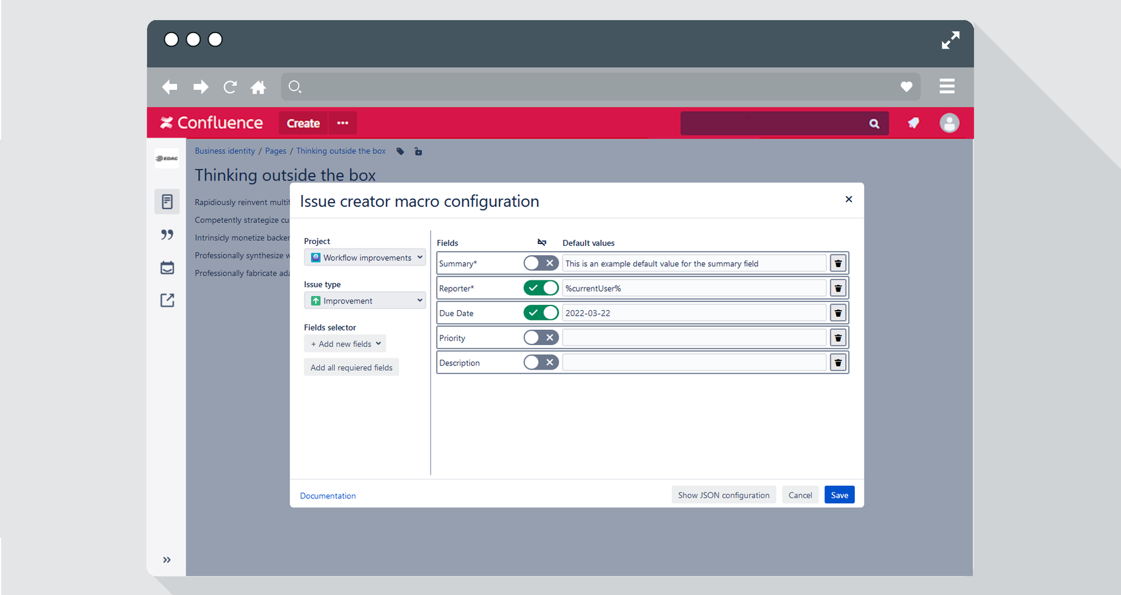The height and width of the screenshot is (595, 1121).
Task: Open the Issue type dropdown showing Improvement
Action: click(365, 301)
